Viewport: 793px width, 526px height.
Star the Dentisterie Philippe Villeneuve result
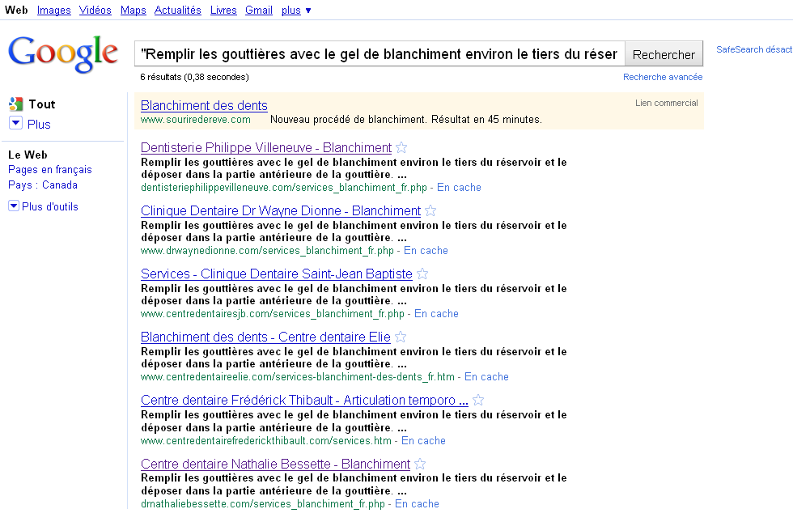click(401, 147)
